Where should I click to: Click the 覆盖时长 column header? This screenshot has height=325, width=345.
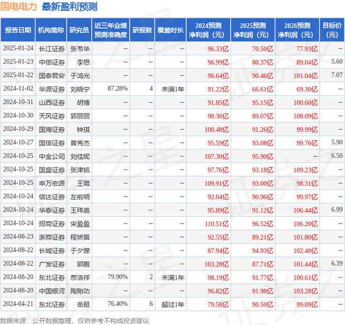pyautogui.click(x=171, y=30)
